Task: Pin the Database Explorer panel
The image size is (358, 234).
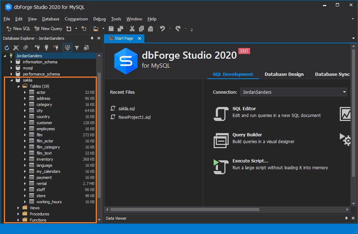Action: [x=92, y=38]
